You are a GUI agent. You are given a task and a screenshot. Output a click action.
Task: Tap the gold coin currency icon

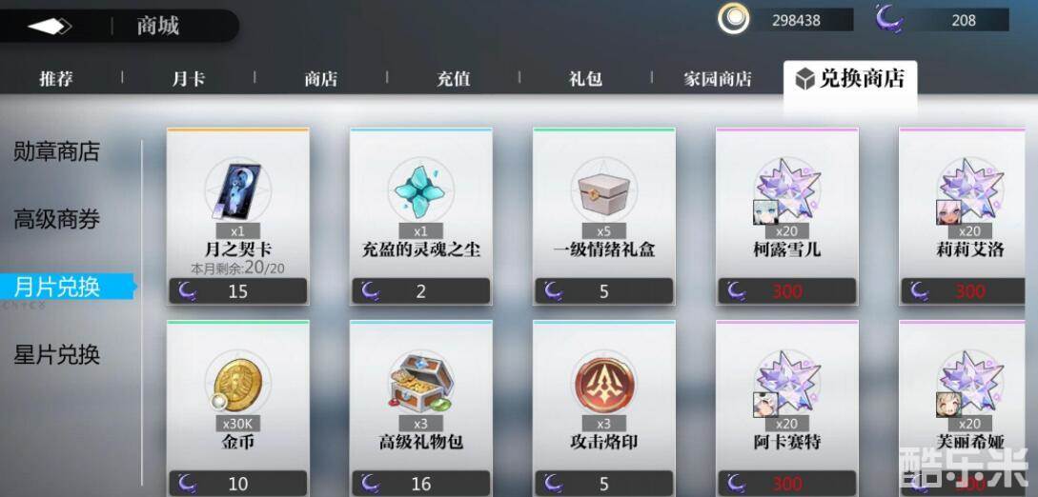734,19
